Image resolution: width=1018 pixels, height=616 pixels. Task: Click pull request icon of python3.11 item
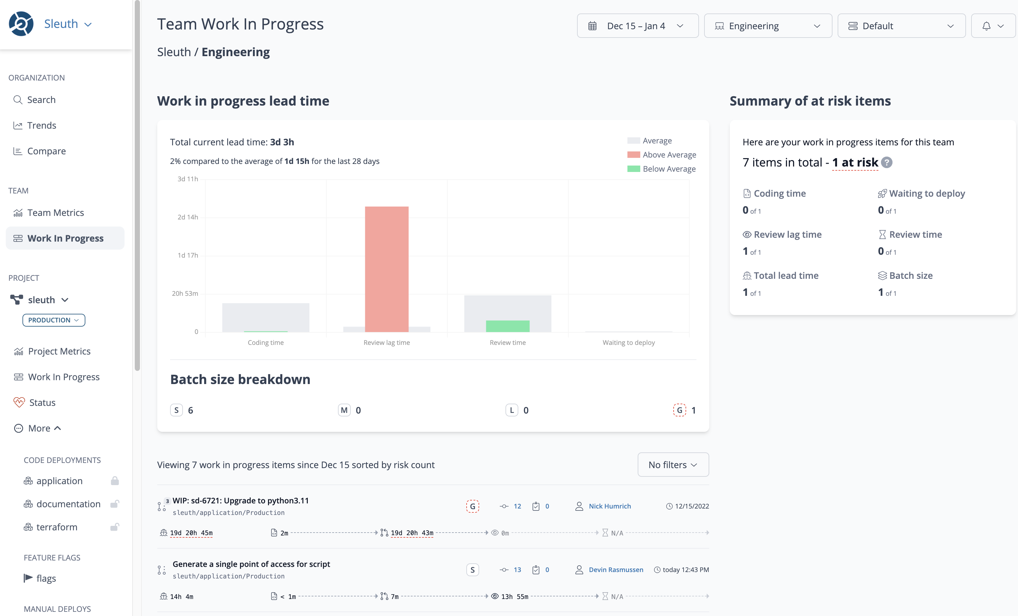point(161,506)
